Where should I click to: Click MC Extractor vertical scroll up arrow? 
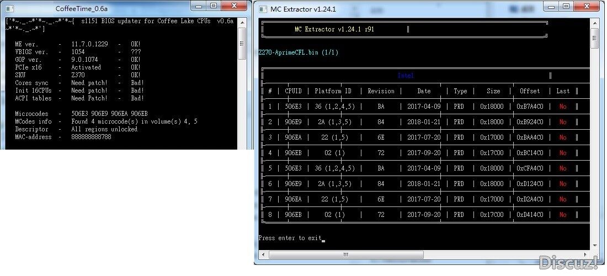pyautogui.click(x=595, y=23)
